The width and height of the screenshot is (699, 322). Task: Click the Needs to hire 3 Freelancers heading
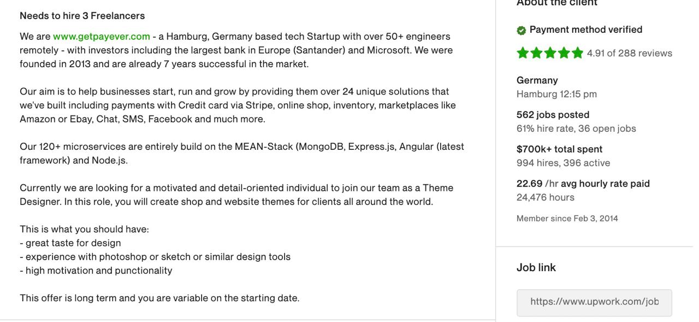tap(82, 16)
